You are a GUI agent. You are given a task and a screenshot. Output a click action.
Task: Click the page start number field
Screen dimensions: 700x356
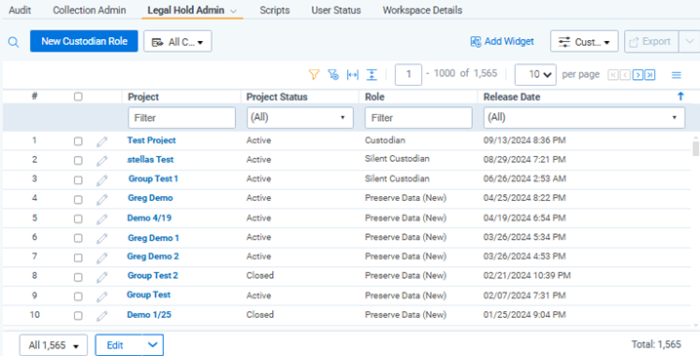408,74
